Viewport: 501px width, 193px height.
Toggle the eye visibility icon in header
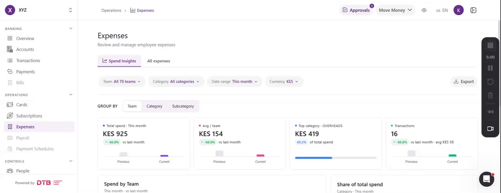click(x=424, y=10)
